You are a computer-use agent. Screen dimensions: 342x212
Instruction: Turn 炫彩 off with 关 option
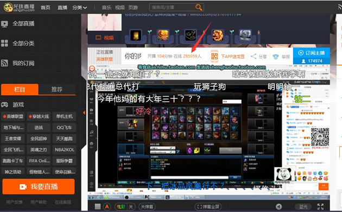[131, 207]
